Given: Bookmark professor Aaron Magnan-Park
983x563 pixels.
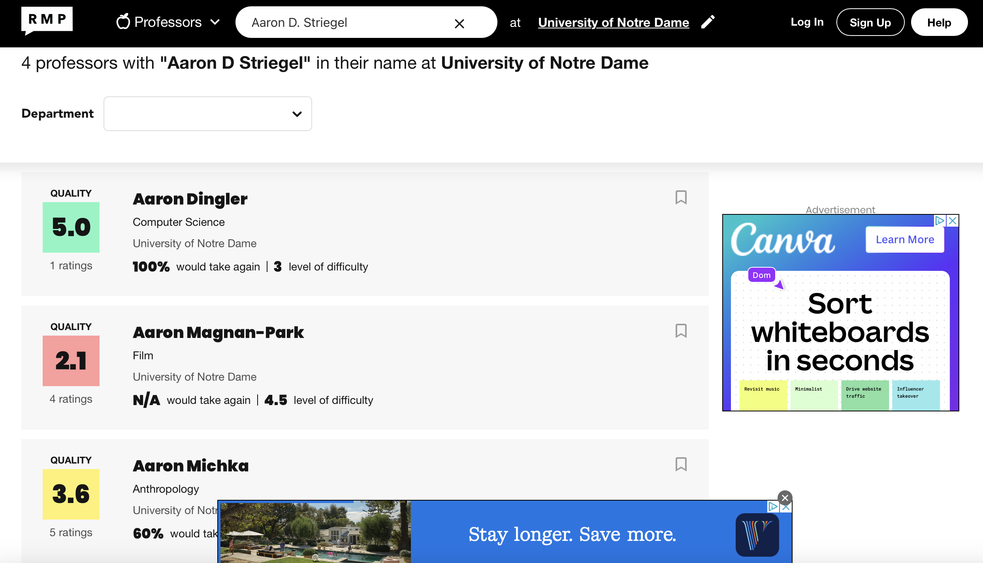Looking at the screenshot, I should click(x=681, y=331).
